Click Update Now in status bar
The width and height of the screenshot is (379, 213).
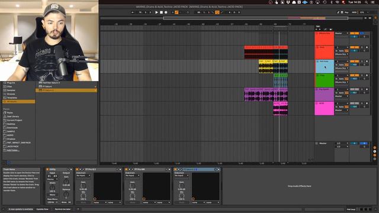tap(42, 209)
